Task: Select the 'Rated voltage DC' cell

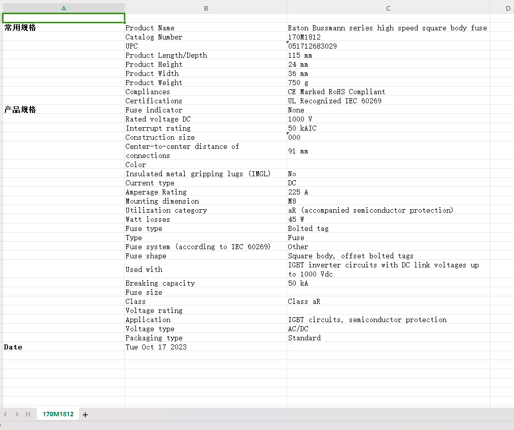Action: click(x=206, y=119)
